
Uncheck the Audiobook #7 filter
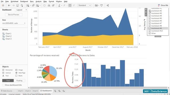[150, 23]
